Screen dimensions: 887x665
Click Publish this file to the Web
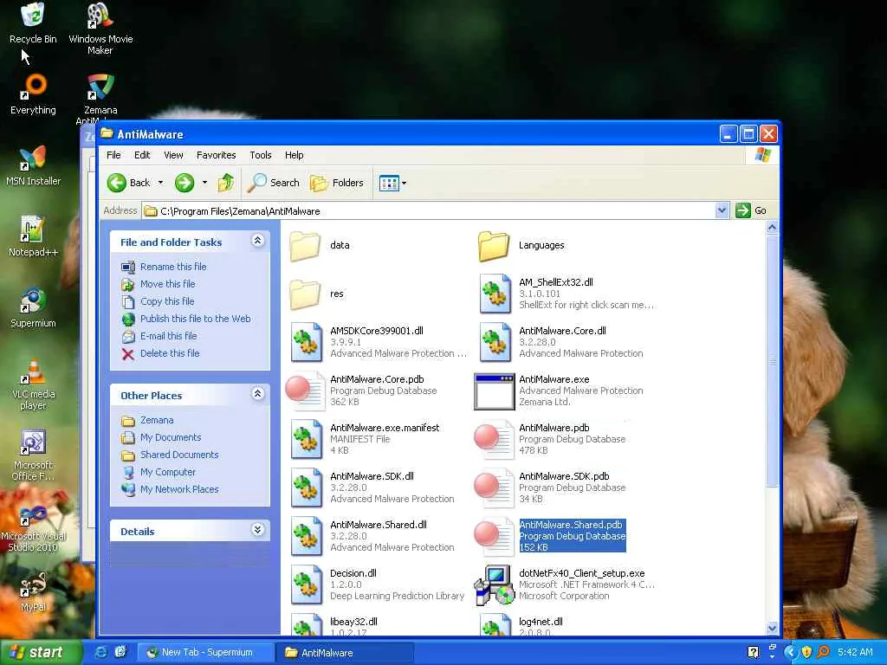pos(195,319)
